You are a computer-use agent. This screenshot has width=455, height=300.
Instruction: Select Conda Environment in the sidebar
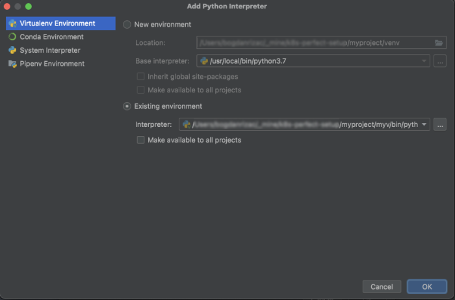pyautogui.click(x=60, y=36)
